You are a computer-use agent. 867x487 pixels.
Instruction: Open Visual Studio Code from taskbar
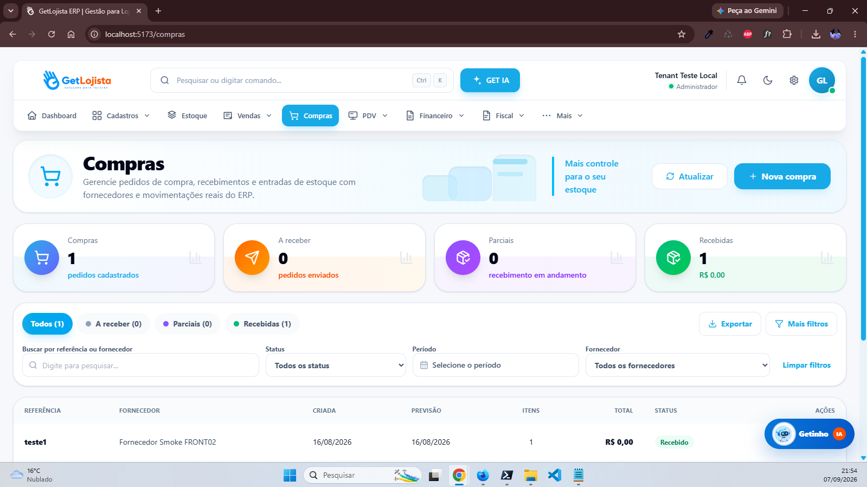554,475
